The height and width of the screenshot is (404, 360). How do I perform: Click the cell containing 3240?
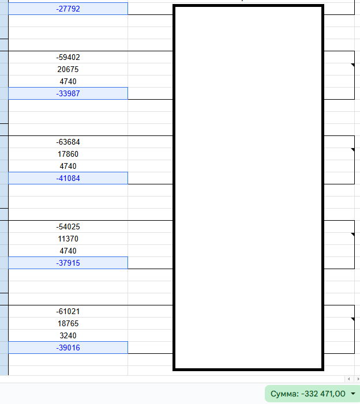coord(68,335)
